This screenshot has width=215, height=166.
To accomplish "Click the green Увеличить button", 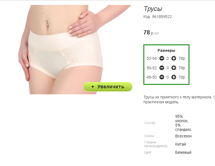I will [x=108, y=87].
